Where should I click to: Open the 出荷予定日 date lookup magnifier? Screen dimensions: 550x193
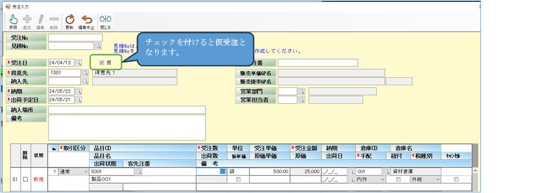(79, 99)
